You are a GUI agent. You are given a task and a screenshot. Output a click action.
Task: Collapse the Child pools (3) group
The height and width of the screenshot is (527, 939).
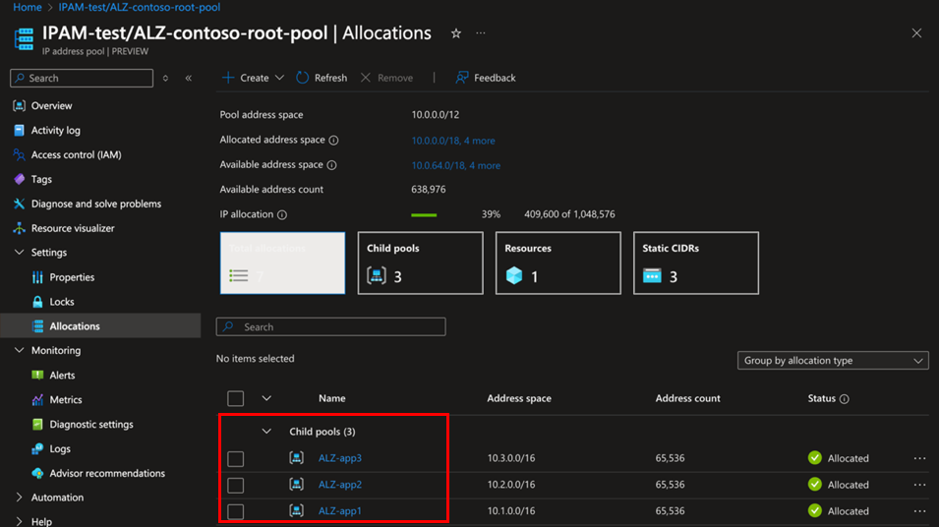266,432
